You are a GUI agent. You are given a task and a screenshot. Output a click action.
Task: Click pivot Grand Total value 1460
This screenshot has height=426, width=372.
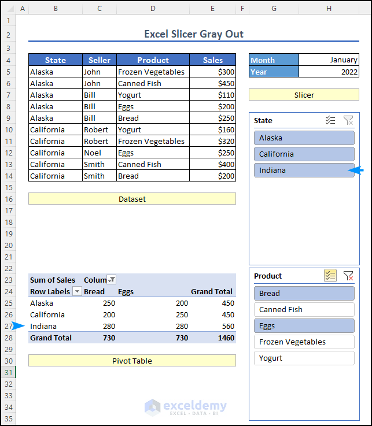coord(213,338)
